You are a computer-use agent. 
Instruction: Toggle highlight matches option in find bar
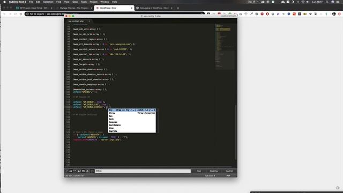click(92, 171)
